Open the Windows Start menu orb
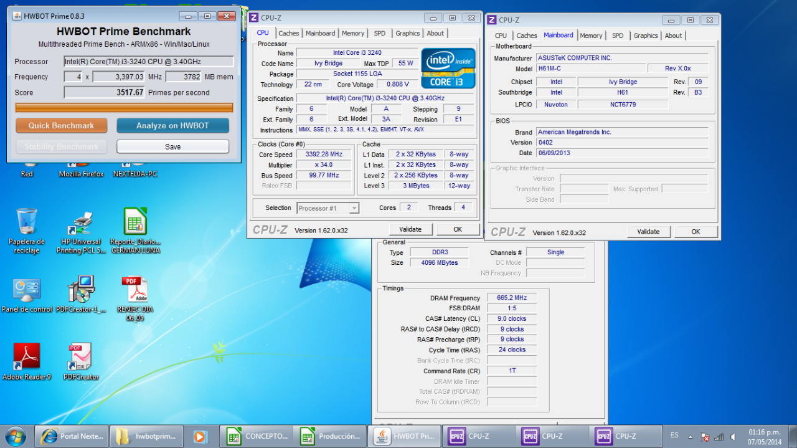 (16, 436)
